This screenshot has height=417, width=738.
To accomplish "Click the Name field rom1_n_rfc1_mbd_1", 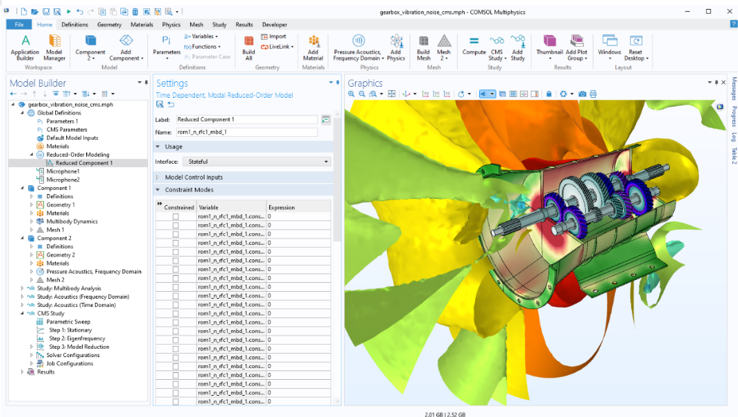I will pos(246,132).
